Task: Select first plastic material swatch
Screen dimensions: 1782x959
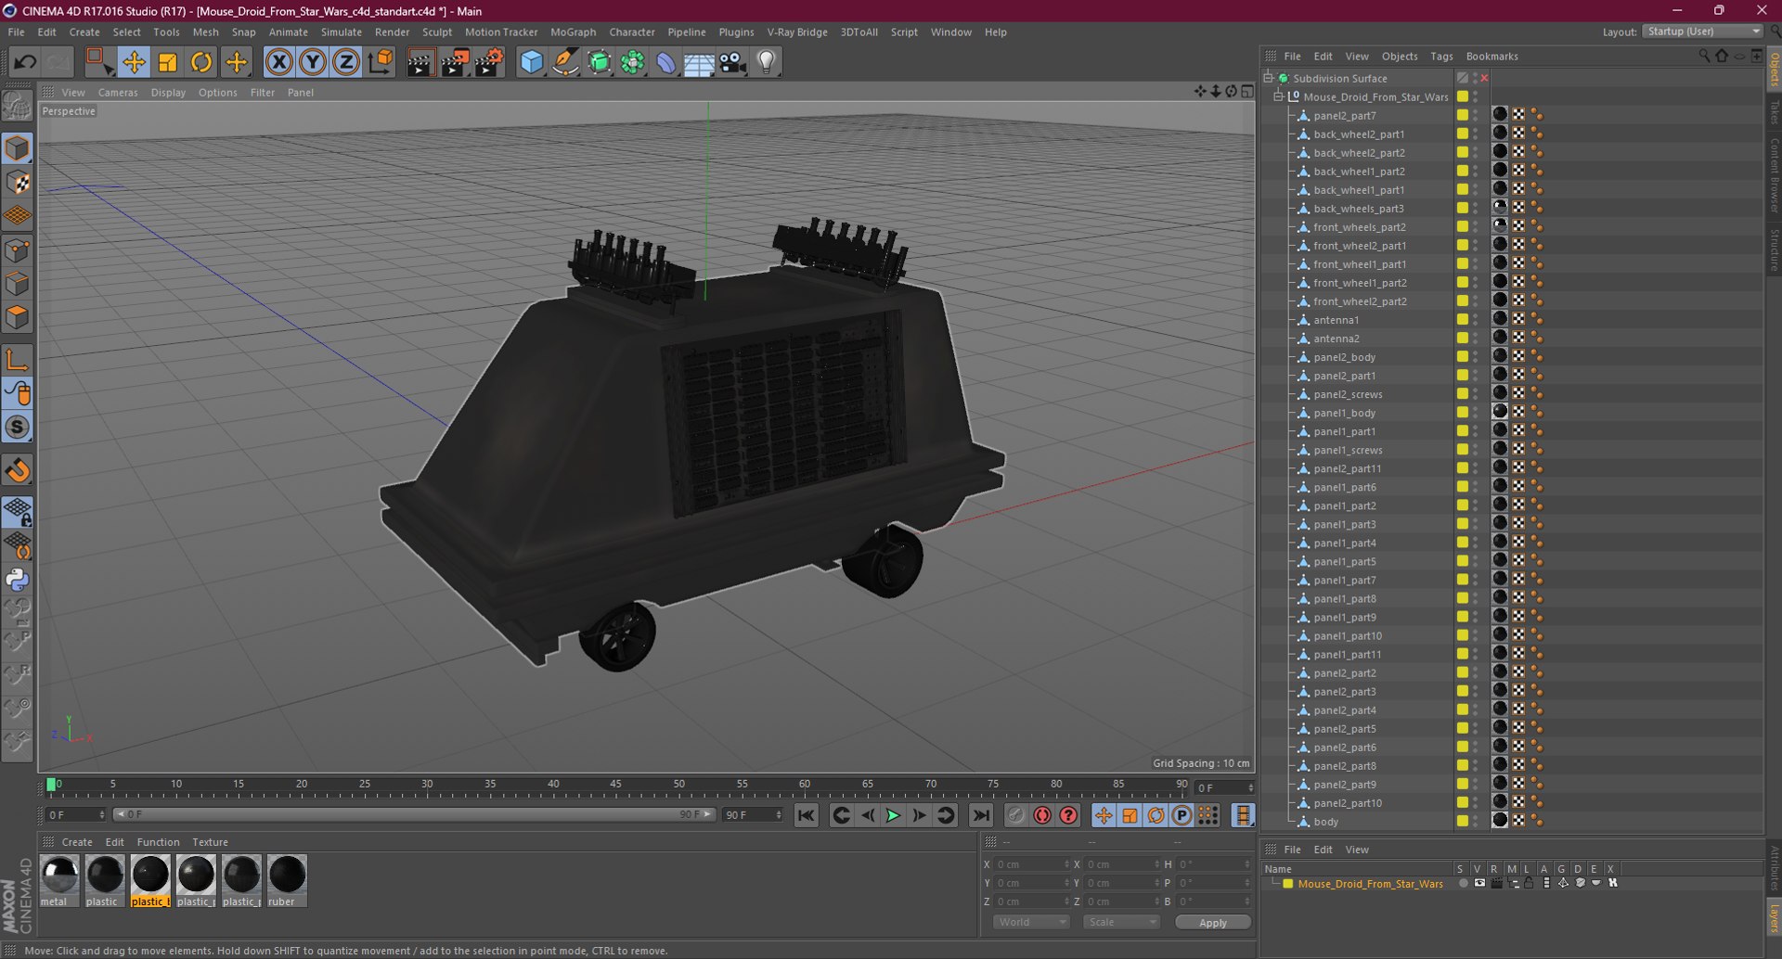Action: 105,880
